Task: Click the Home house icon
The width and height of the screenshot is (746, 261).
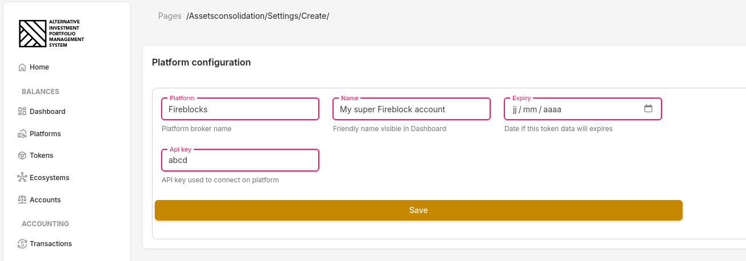Action: click(22, 67)
